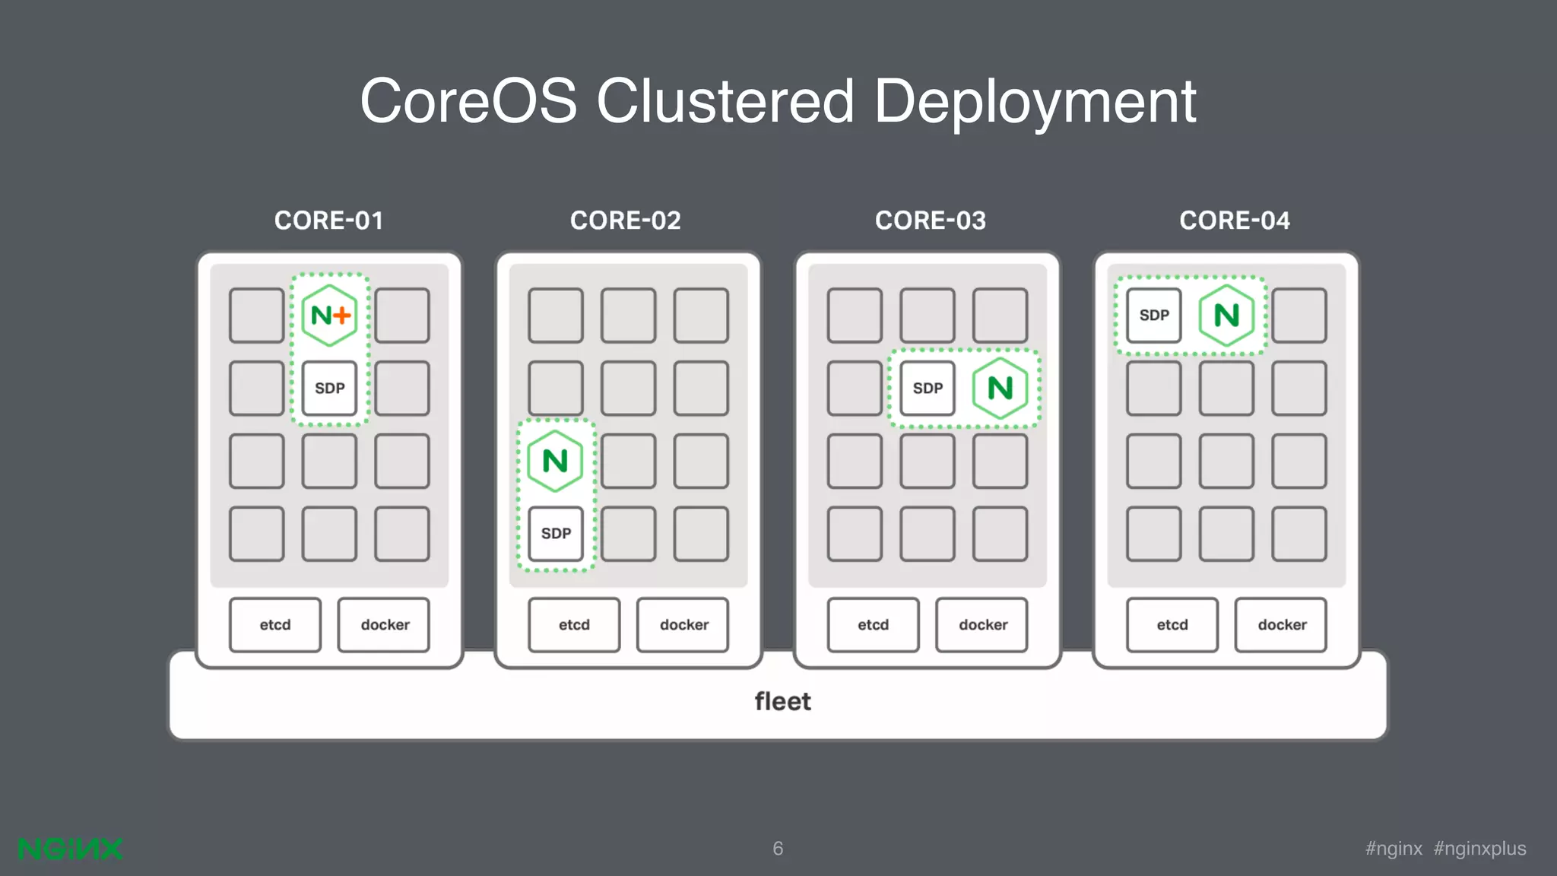Click the CORE-04 heading

click(1235, 221)
